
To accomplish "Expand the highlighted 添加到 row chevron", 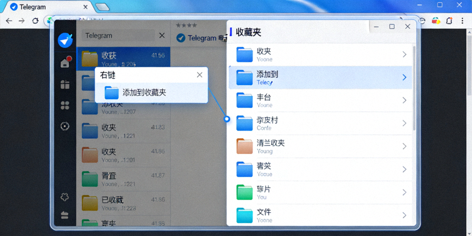I will 405,77.
